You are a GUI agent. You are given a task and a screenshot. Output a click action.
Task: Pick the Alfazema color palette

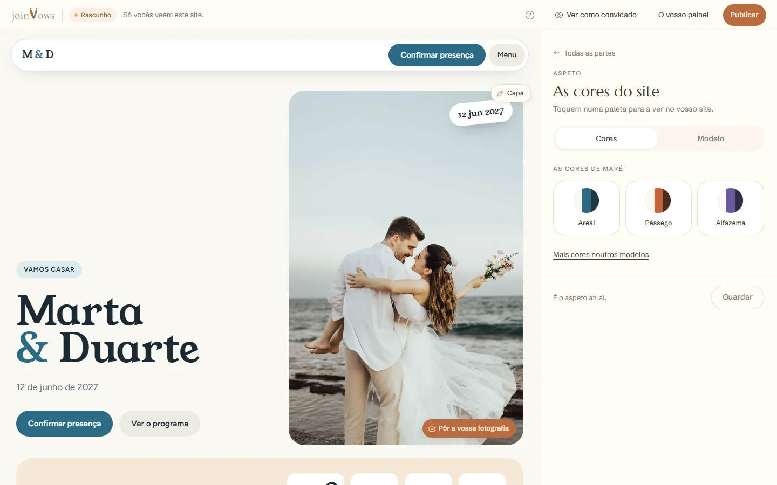pos(731,208)
